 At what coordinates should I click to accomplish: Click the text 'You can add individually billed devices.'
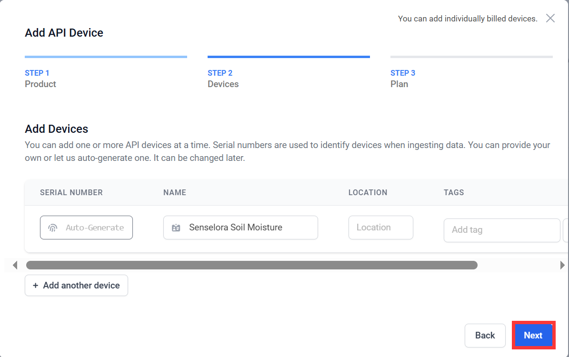pos(468,19)
